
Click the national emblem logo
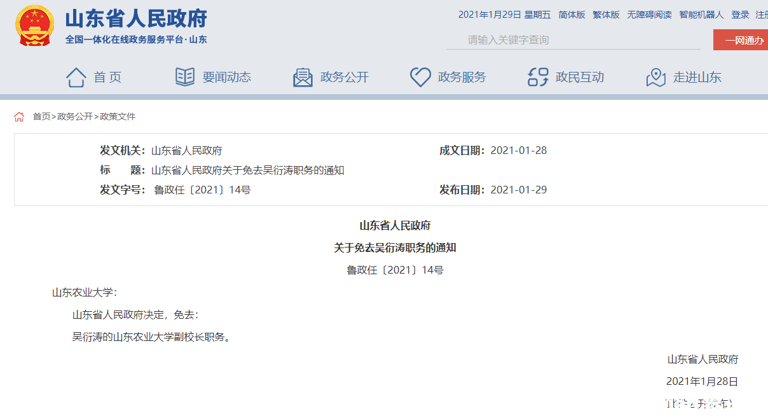35,26
